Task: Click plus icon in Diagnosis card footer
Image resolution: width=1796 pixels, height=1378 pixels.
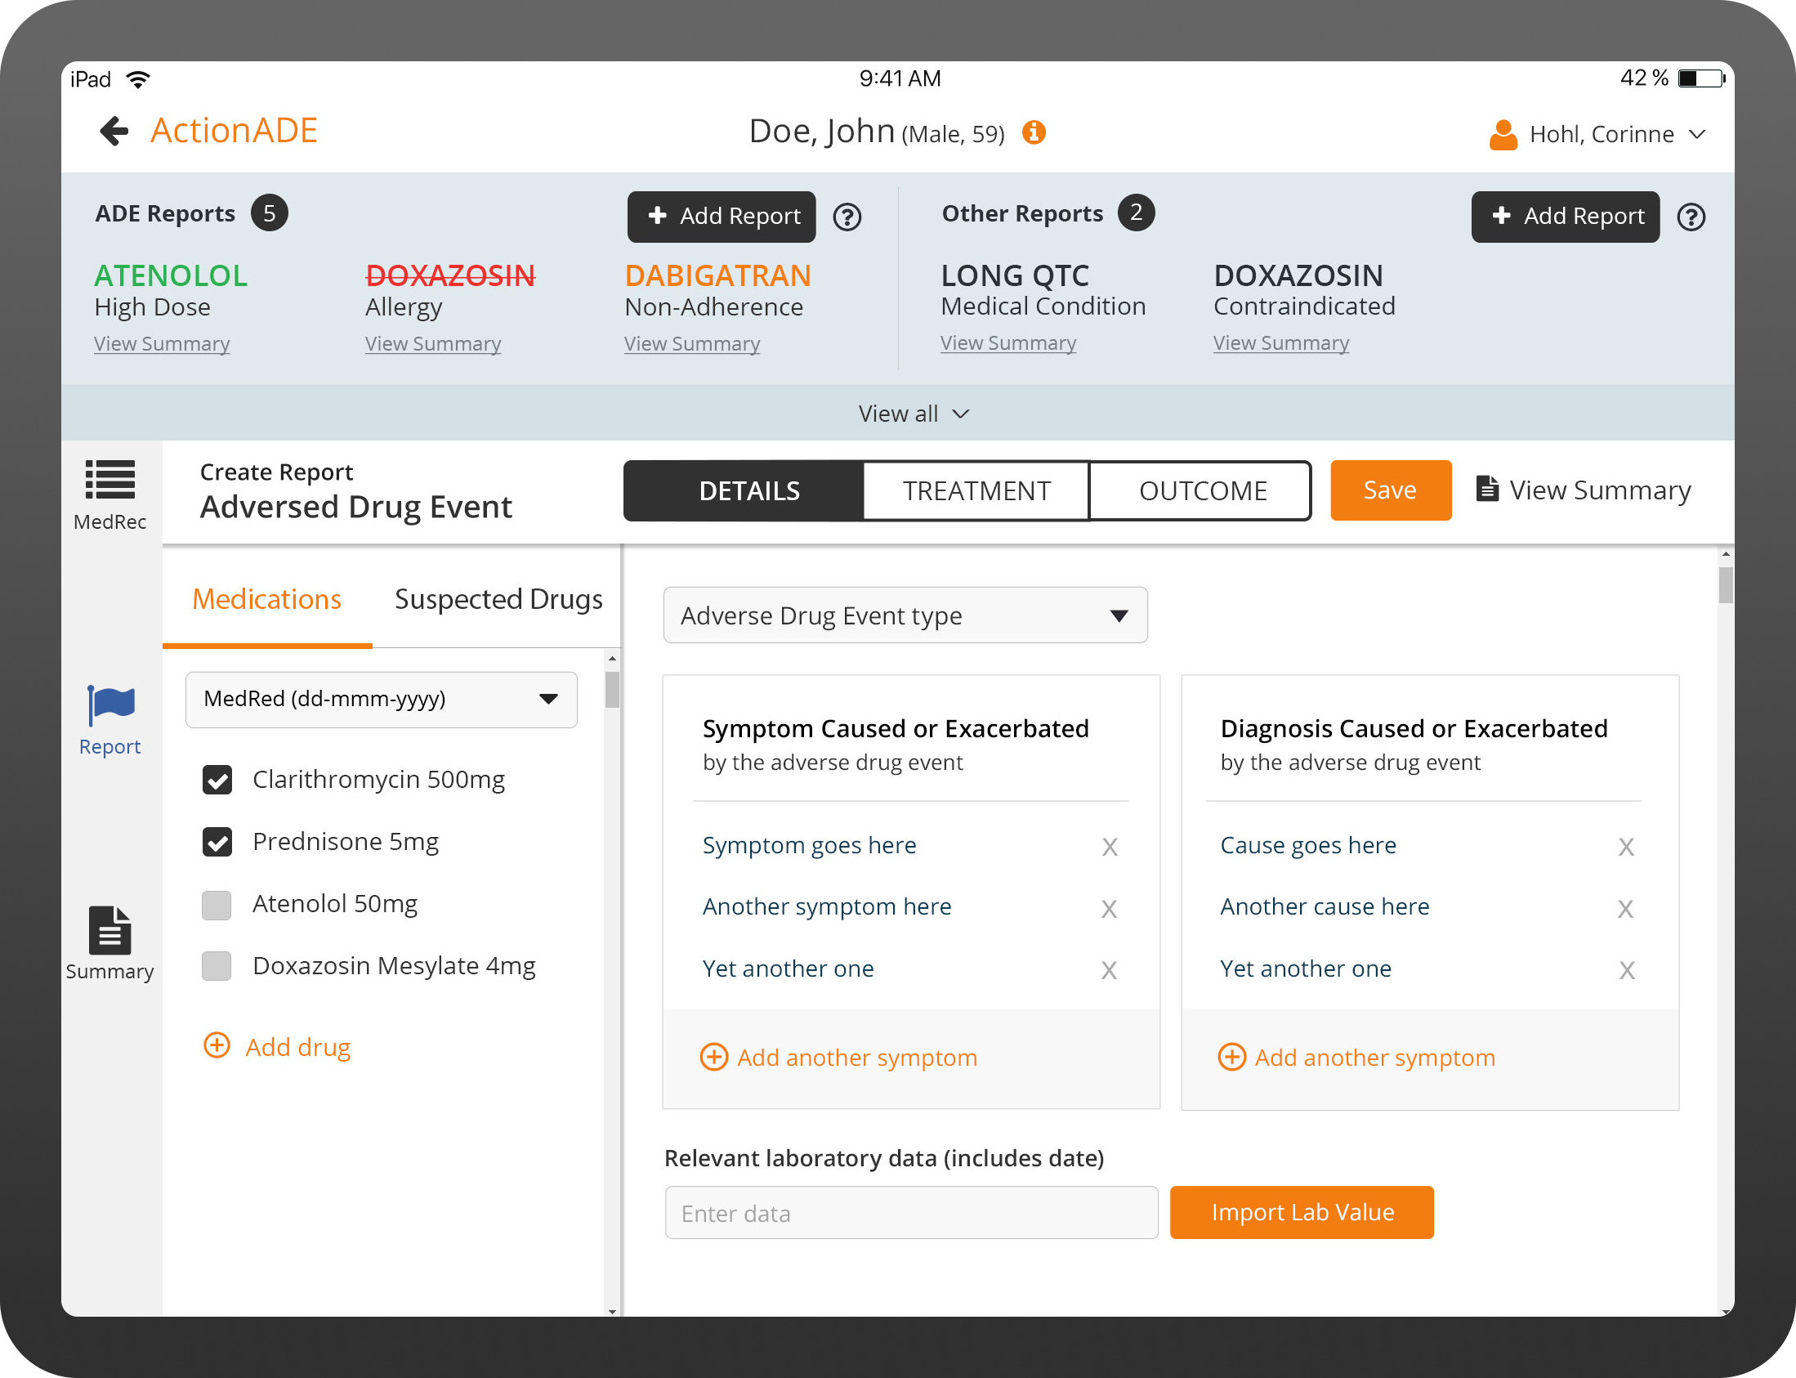Action: pos(1231,1057)
